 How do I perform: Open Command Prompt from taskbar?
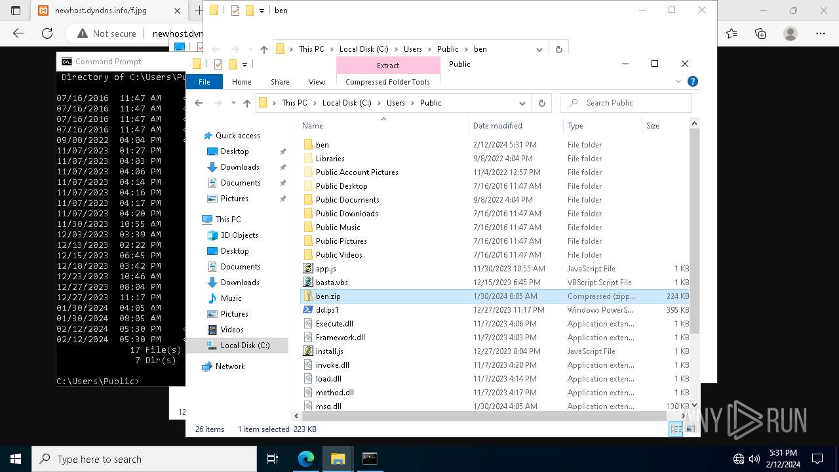click(370, 459)
